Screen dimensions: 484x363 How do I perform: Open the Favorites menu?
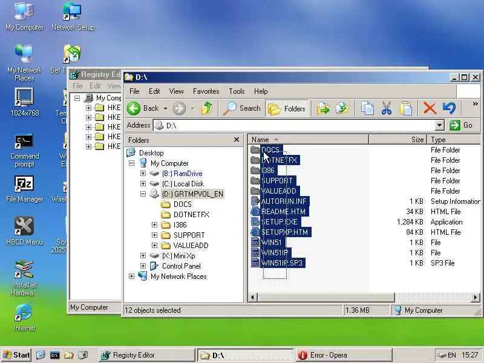206,91
